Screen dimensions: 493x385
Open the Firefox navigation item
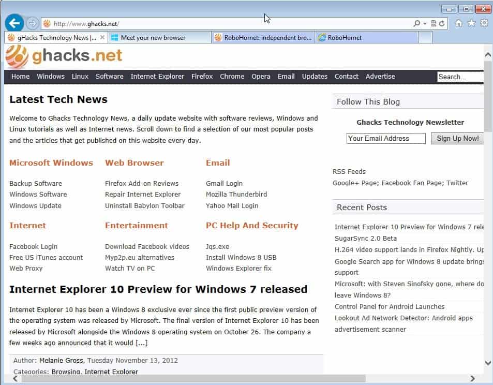202,77
